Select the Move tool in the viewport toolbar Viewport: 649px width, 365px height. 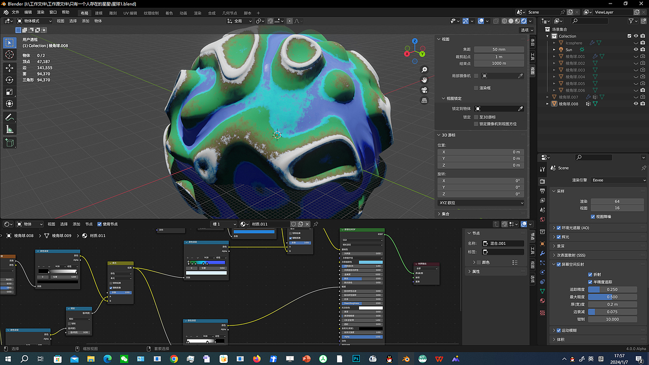pyautogui.click(x=10, y=68)
